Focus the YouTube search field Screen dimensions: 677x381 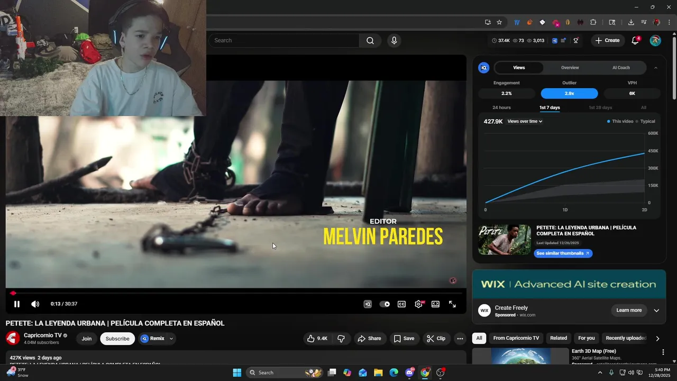click(x=283, y=40)
